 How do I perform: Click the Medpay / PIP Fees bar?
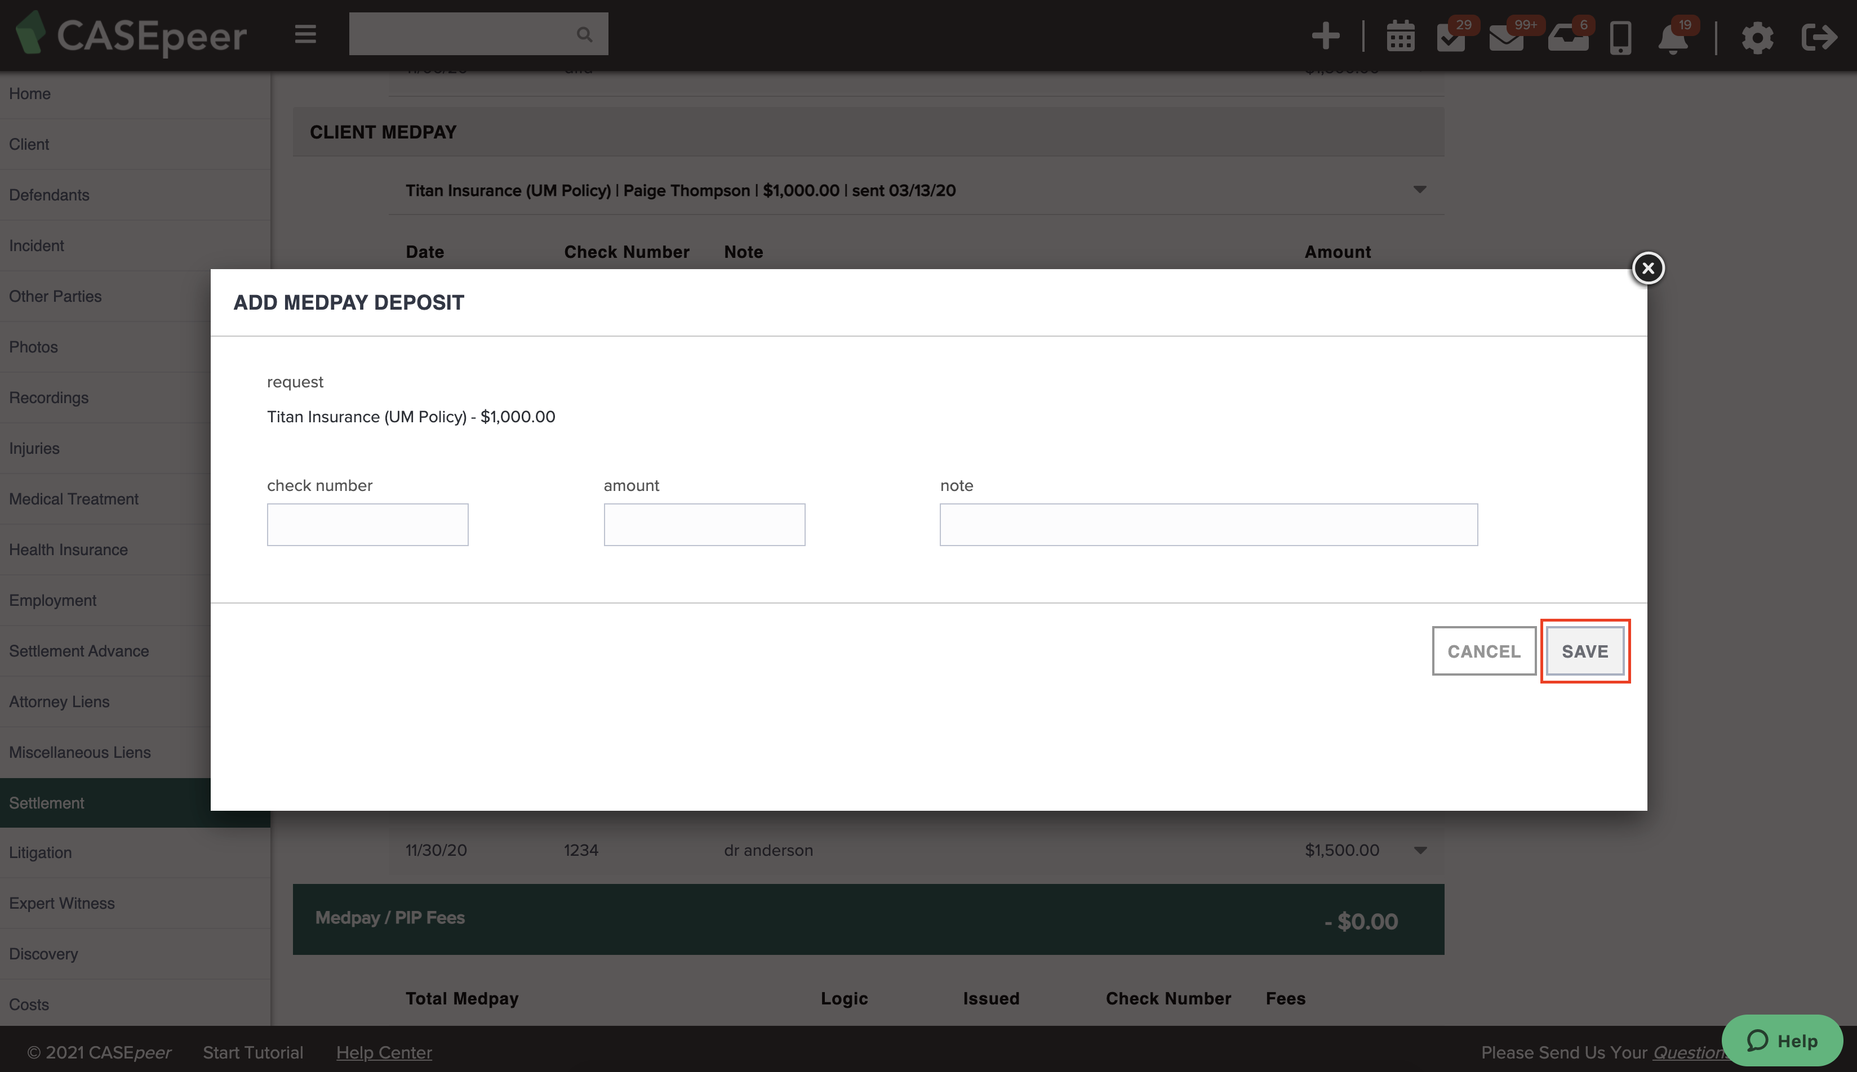pos(868,919)
